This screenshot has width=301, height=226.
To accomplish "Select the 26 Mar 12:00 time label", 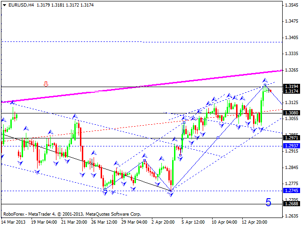I will pos(104,221).
